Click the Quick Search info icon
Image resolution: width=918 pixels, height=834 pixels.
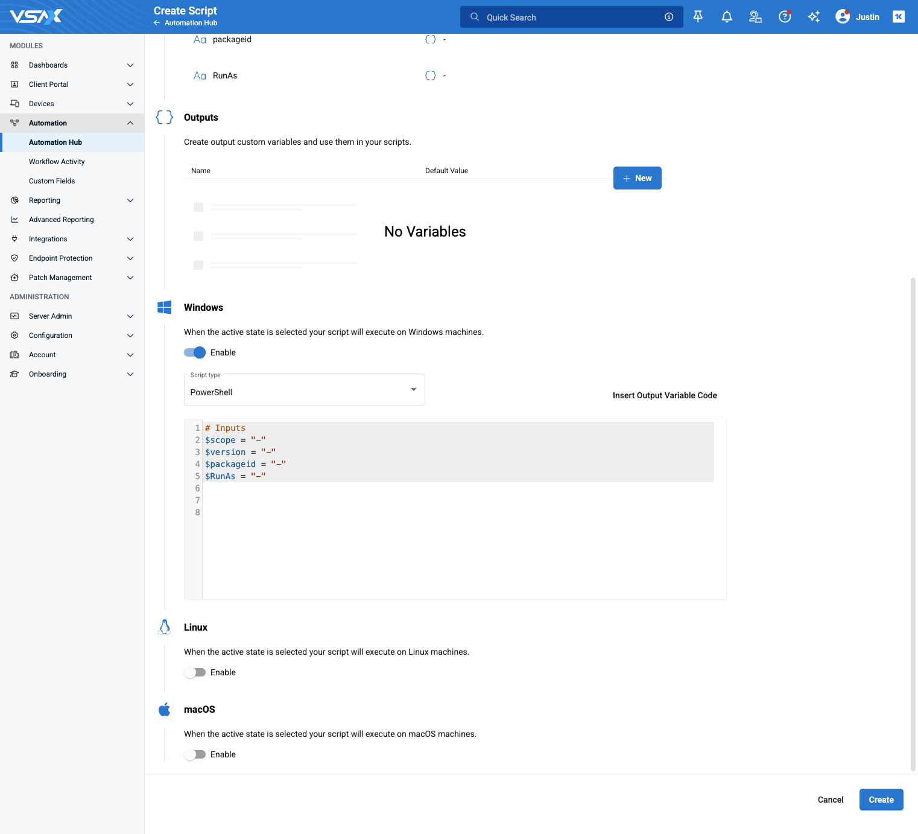point(669,17)
